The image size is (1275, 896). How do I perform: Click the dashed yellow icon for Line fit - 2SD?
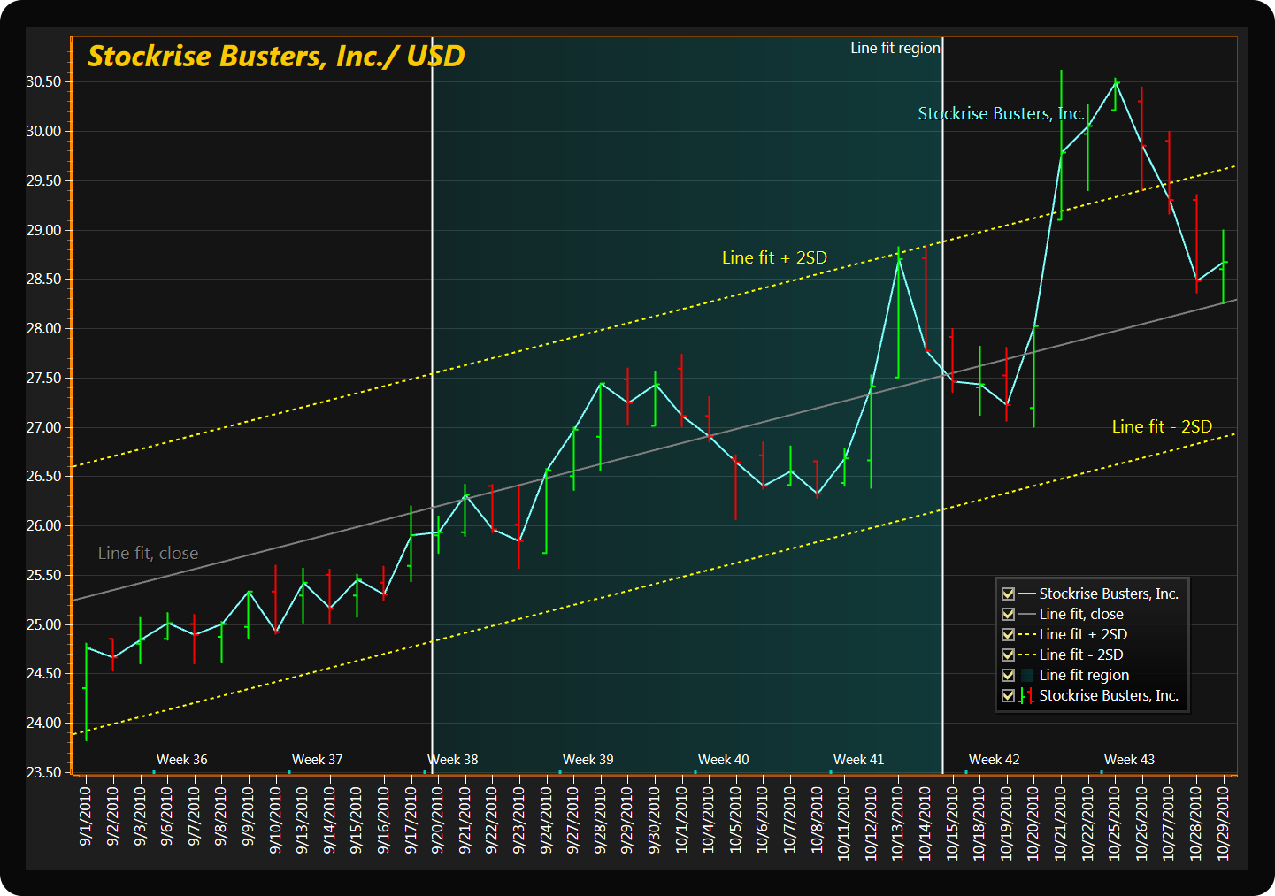pyautogui.click(x=1026, y=655)
